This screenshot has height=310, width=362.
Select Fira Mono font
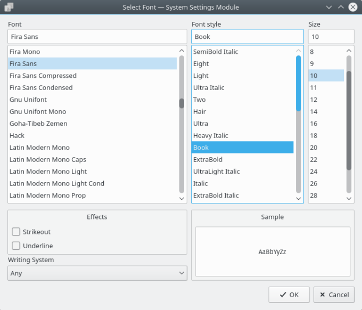coord(92,52)
